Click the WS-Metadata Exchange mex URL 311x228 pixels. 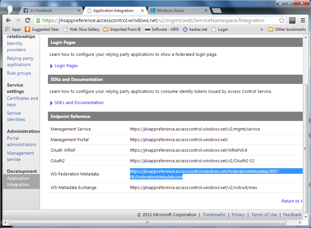[193, 188]
